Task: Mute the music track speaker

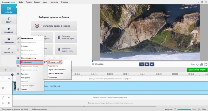Action: click(x=9, y=98)
